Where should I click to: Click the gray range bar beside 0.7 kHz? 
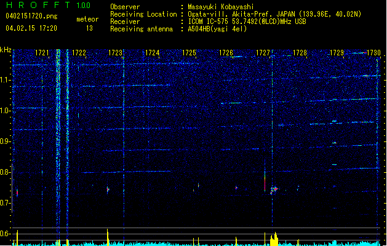pos(12,188)
